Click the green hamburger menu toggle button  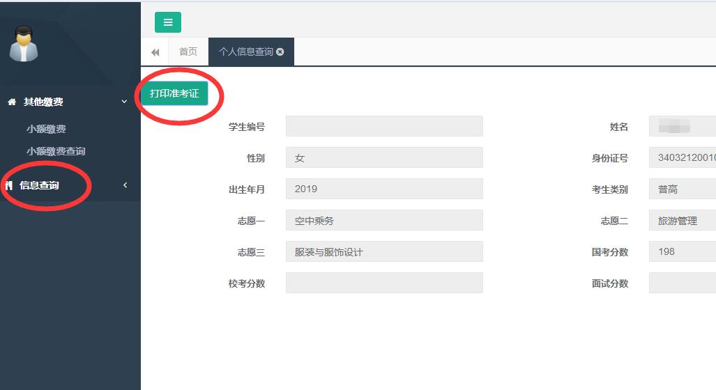coord(167,22)
